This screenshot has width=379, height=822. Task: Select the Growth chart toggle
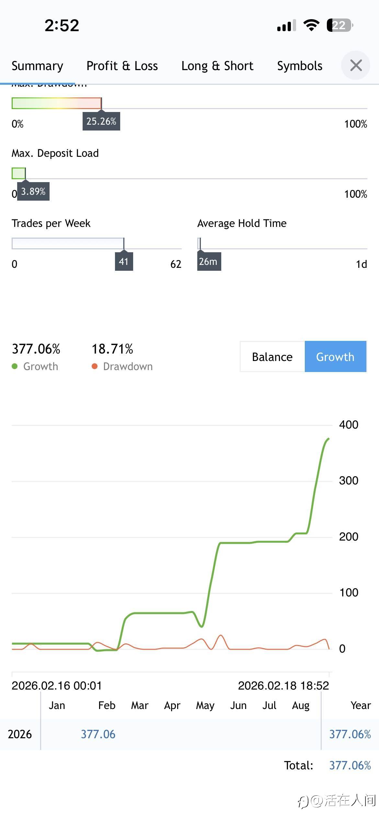[x=335, y=357]
